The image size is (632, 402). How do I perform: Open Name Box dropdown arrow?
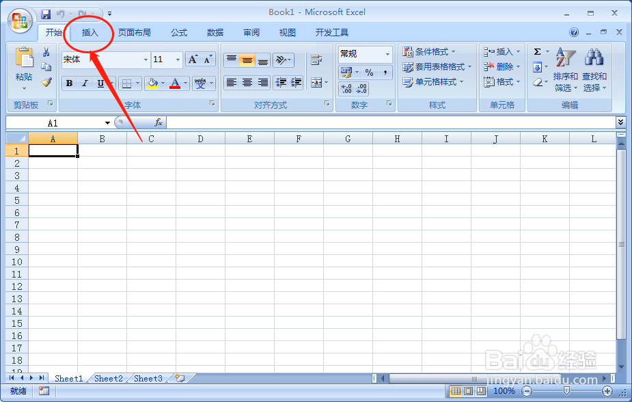107,122
